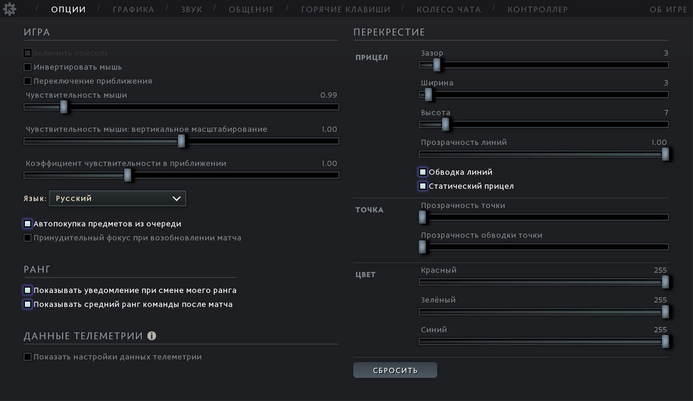Screen dimensions: 693x401
Task: Click the settings gear icon
Action: tap(9, 9)
